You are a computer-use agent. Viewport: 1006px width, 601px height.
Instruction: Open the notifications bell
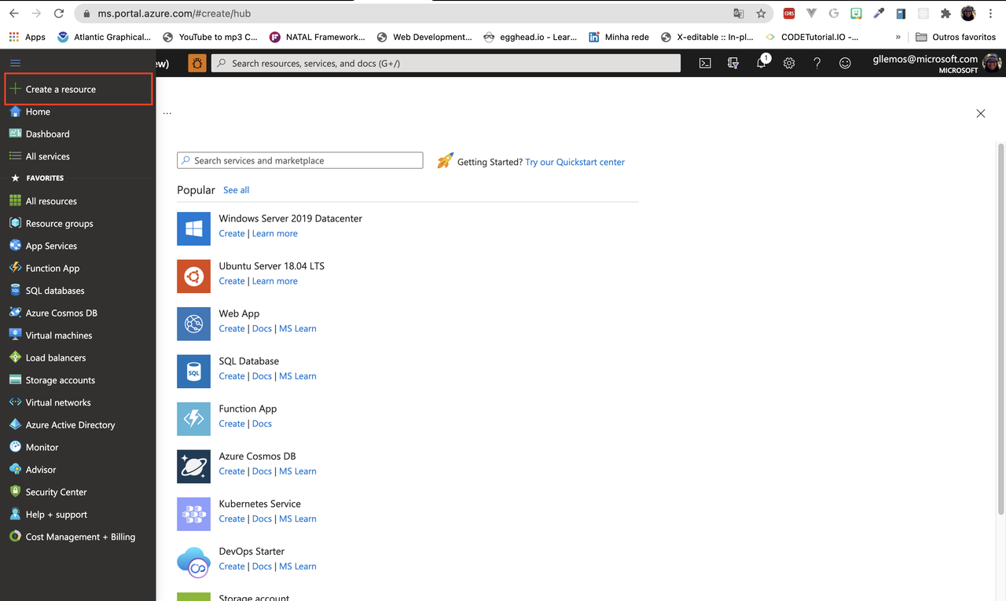pos(762,63)
